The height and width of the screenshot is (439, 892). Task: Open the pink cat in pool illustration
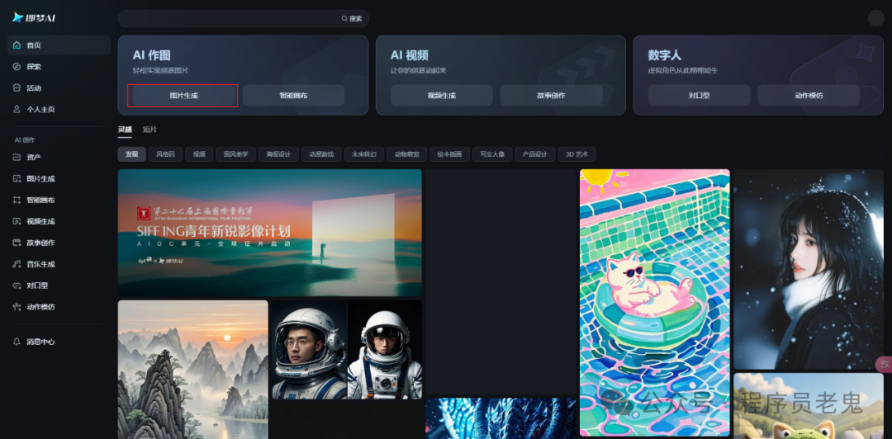[x=654, y=303]
